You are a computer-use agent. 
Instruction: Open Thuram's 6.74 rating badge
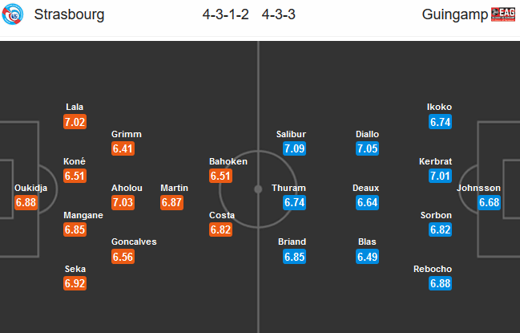coord(296,202)
